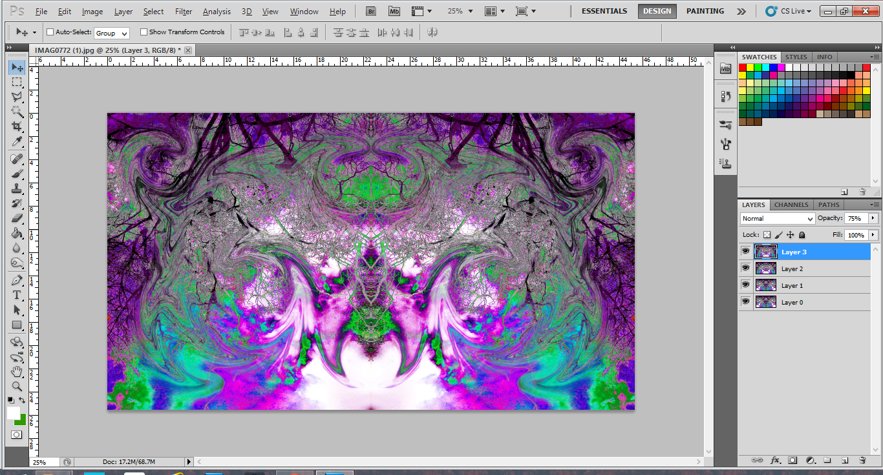Select the 3D Object Rotate tool
The height and width of the screenshot is (475, 883).
click(x=17, y=342)
